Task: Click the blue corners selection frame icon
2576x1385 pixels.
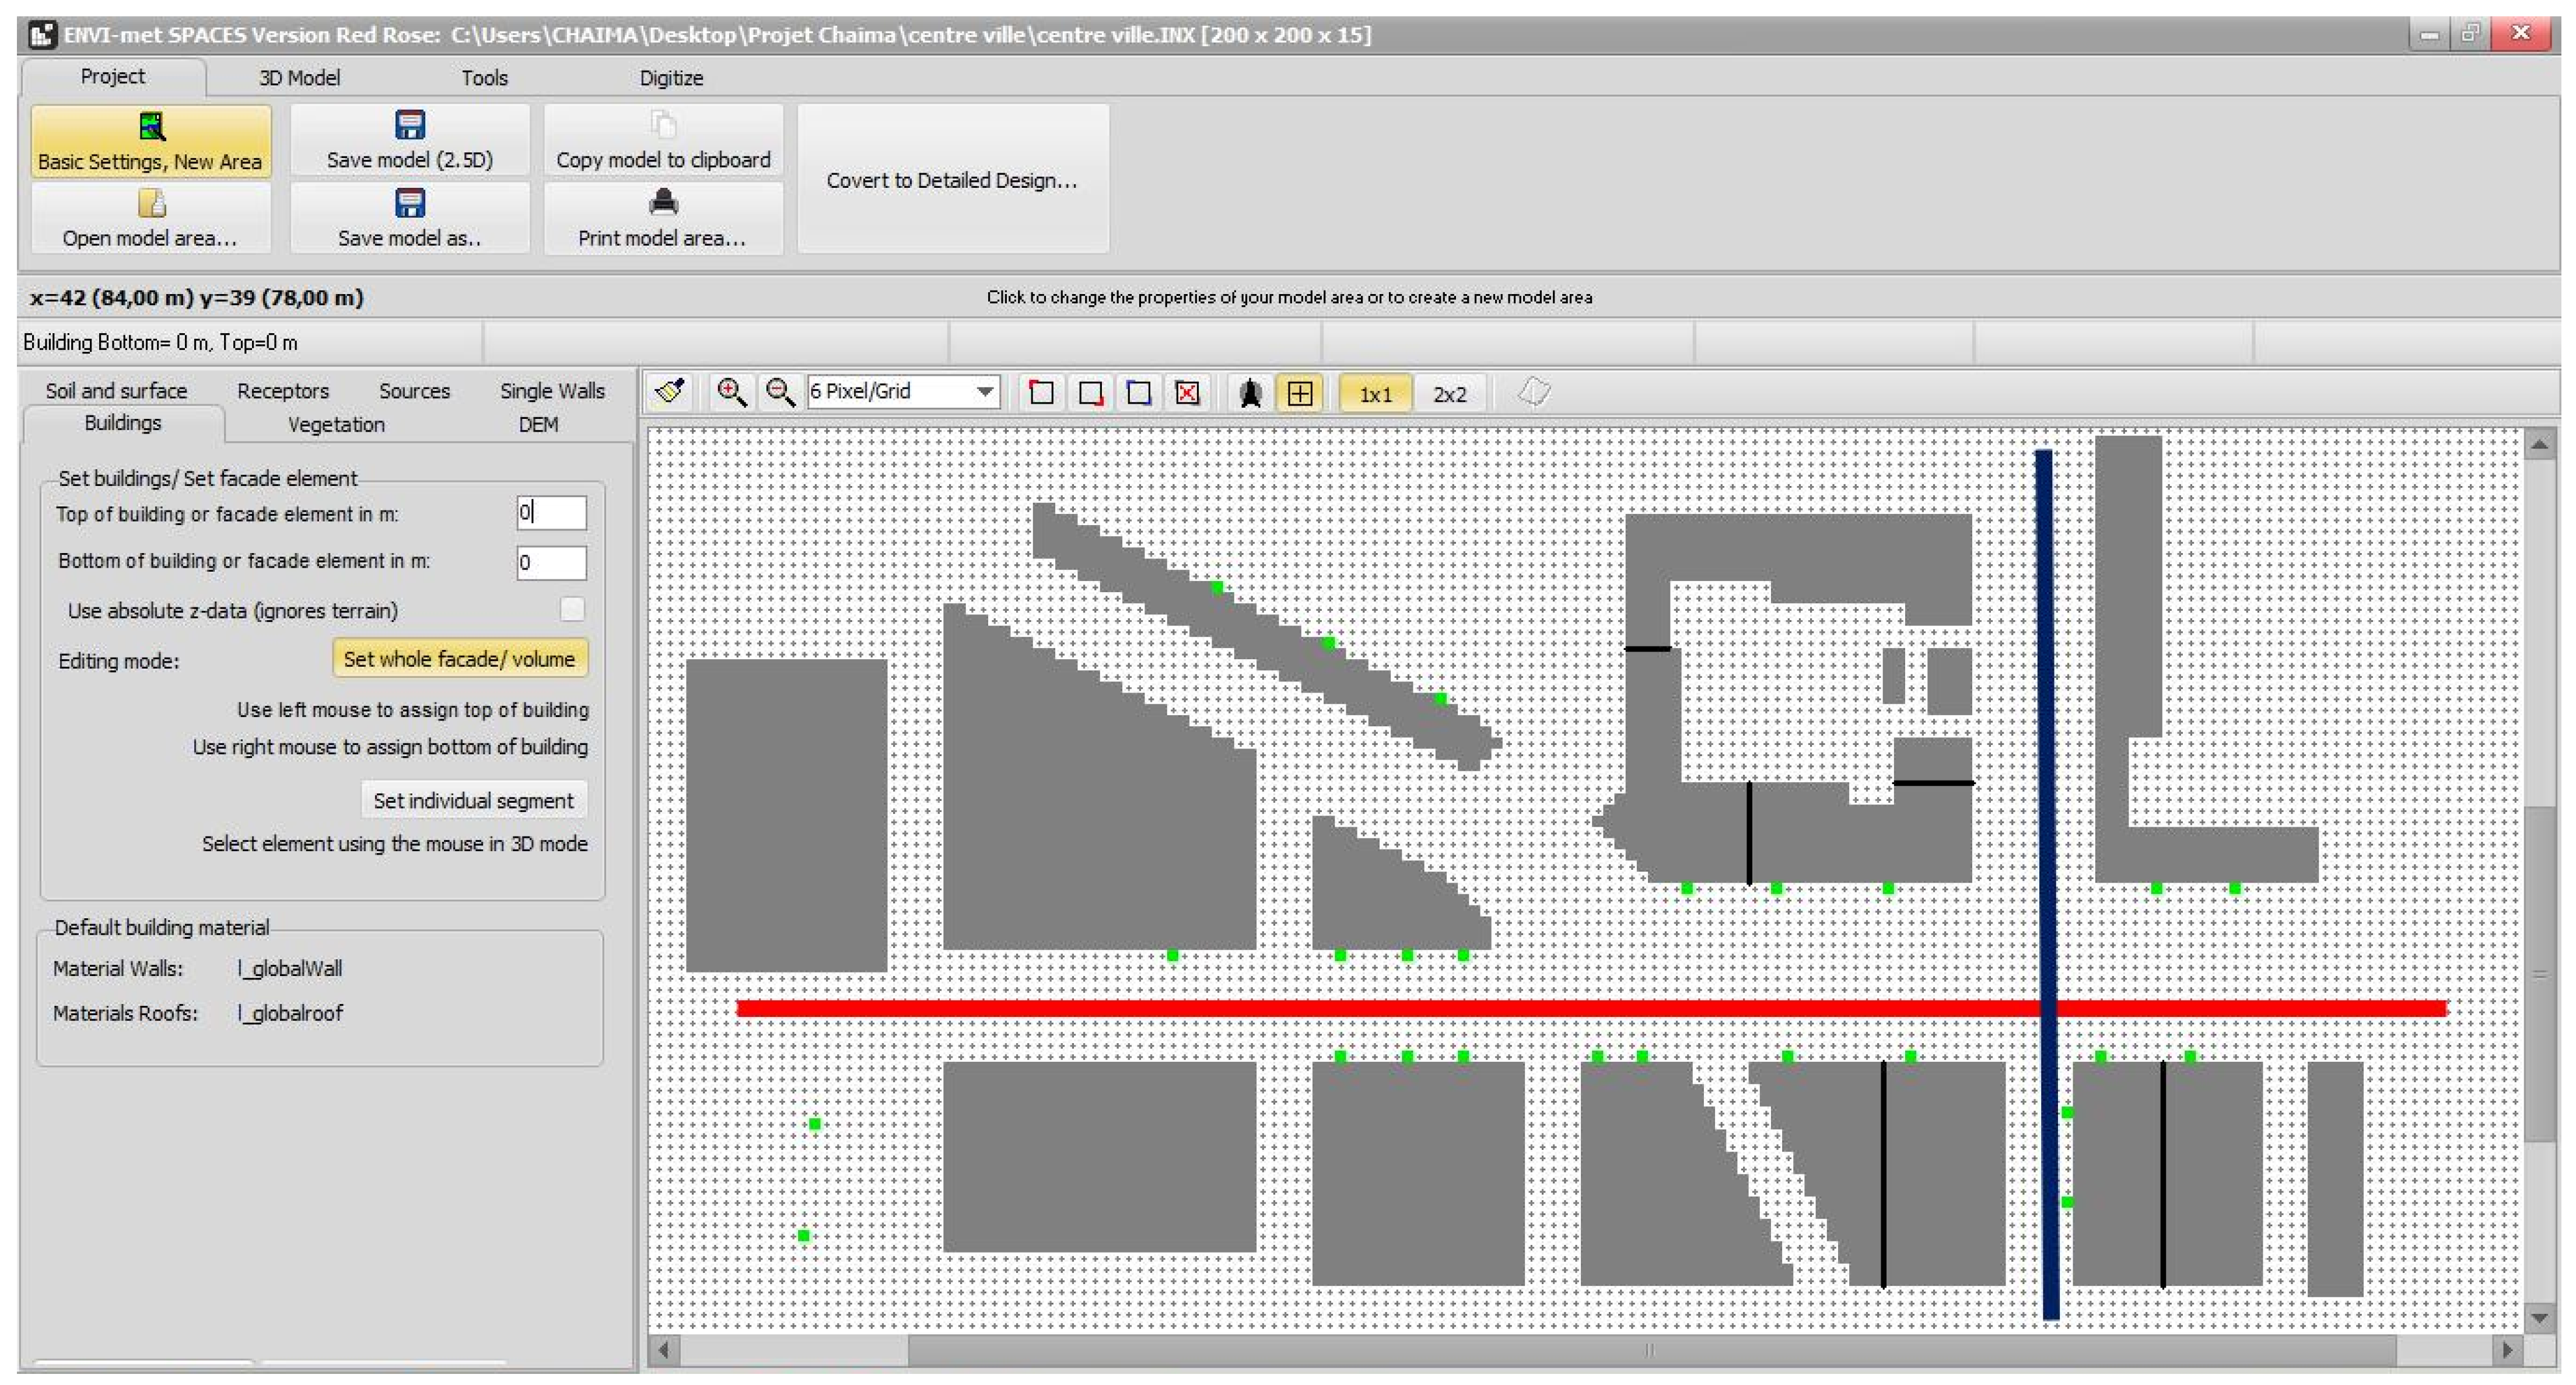Action: pyautogui.click(x=1138, y=392)
